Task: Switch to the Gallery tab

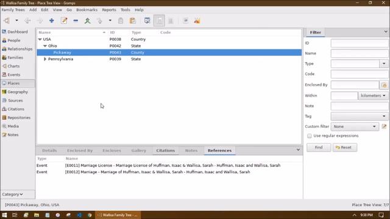Action: pos(139,150)
